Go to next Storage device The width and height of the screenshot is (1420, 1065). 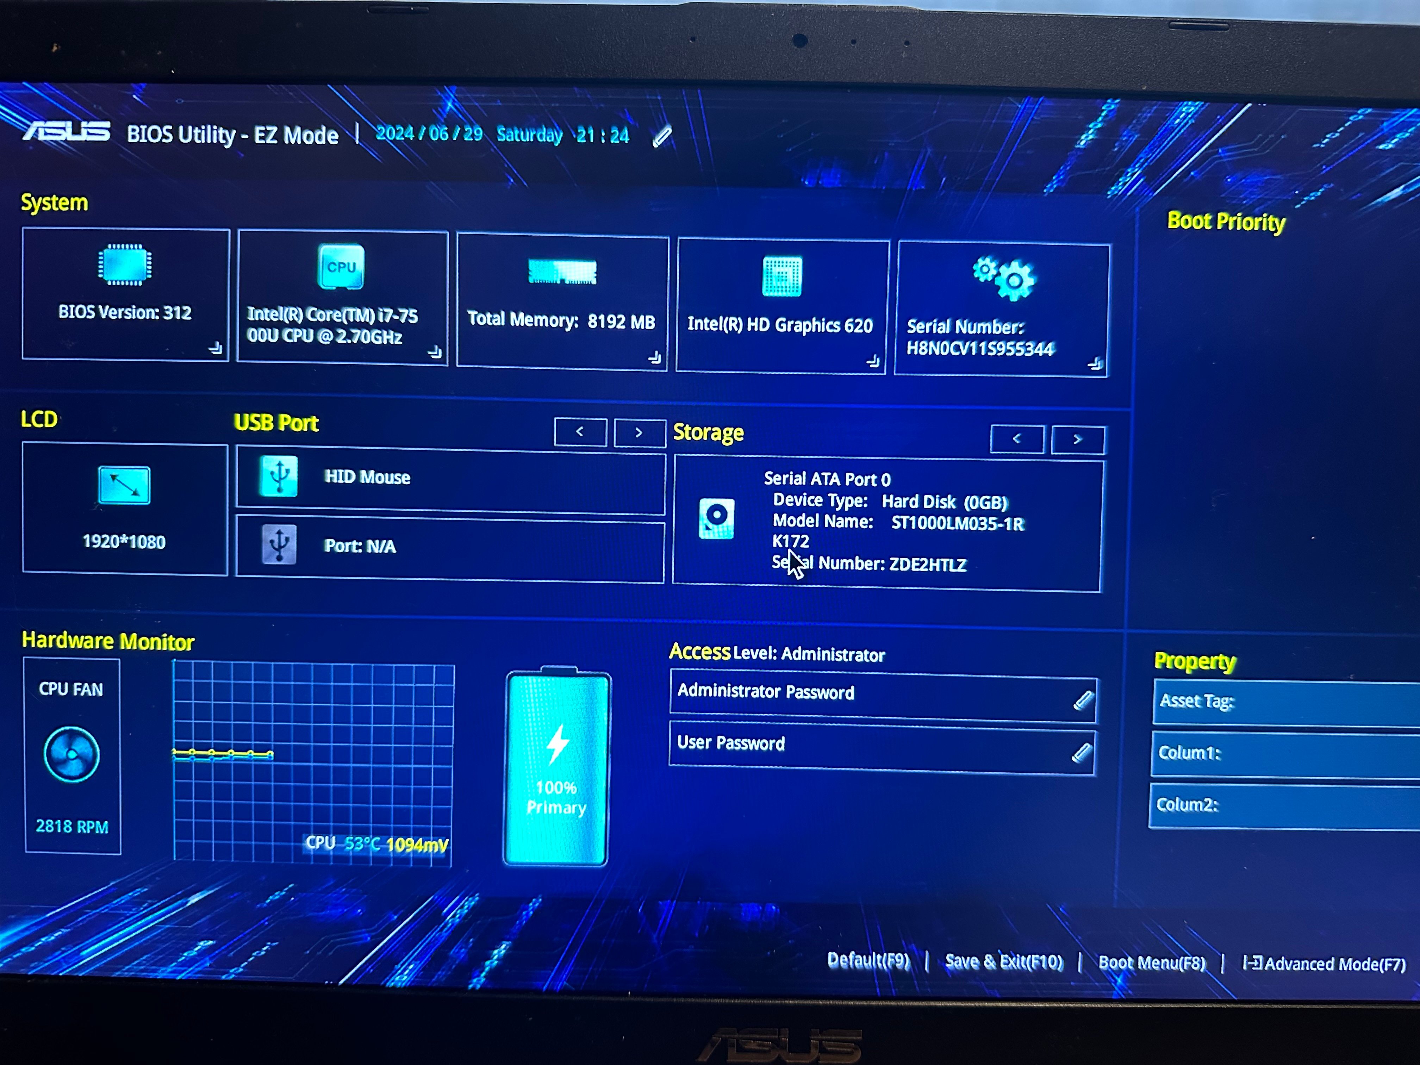click(x=1078, y=440)
